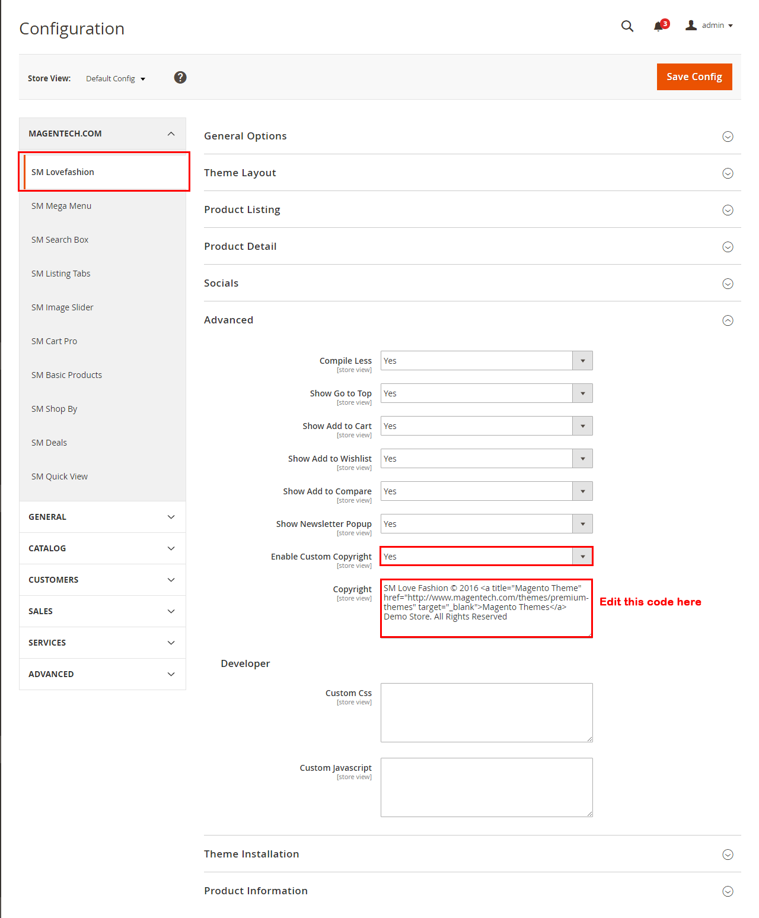
Task: Open the admin account menu
Action: tap(709, 26)
